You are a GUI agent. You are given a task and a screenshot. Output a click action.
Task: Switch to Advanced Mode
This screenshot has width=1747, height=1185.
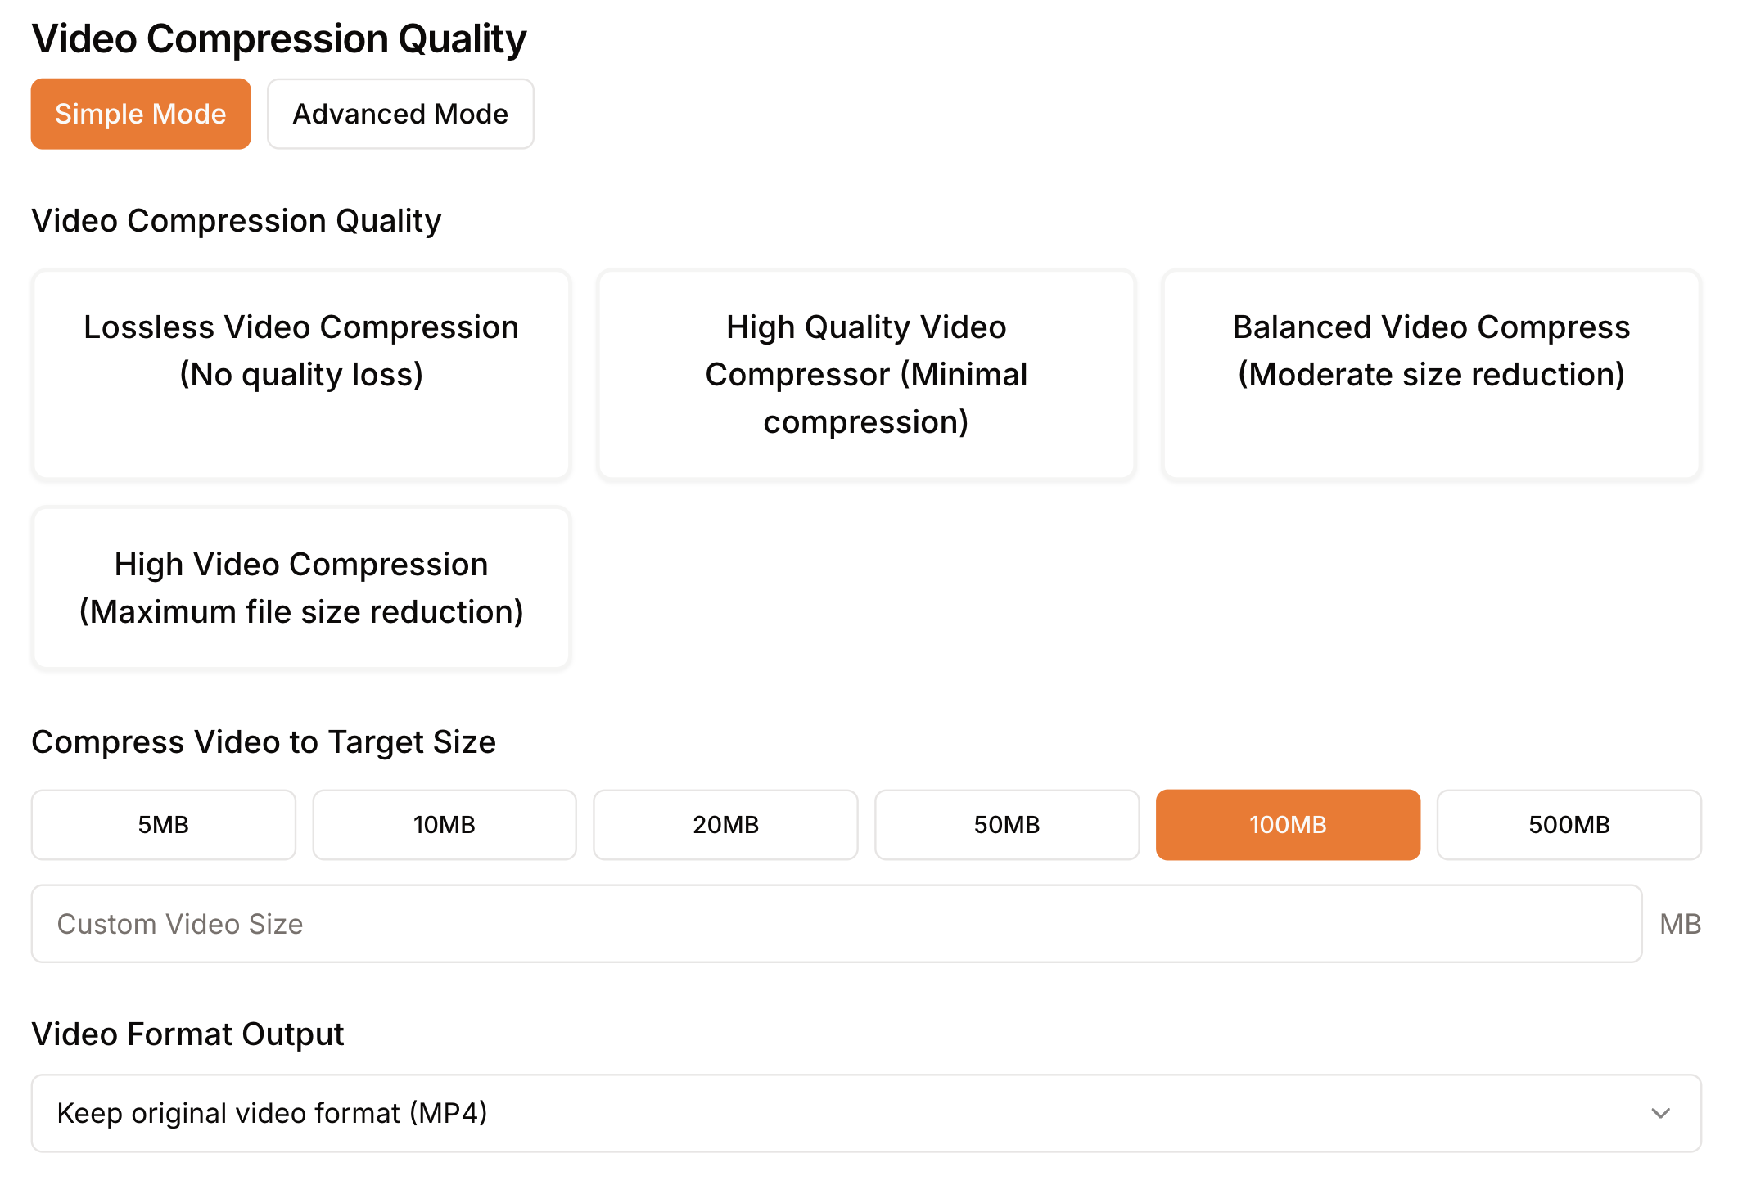(400, 114)
